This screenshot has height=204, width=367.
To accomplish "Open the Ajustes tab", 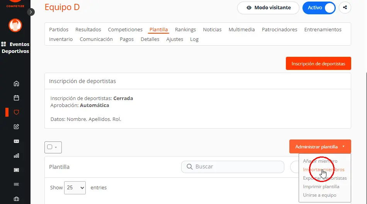I will click(175, 39).
